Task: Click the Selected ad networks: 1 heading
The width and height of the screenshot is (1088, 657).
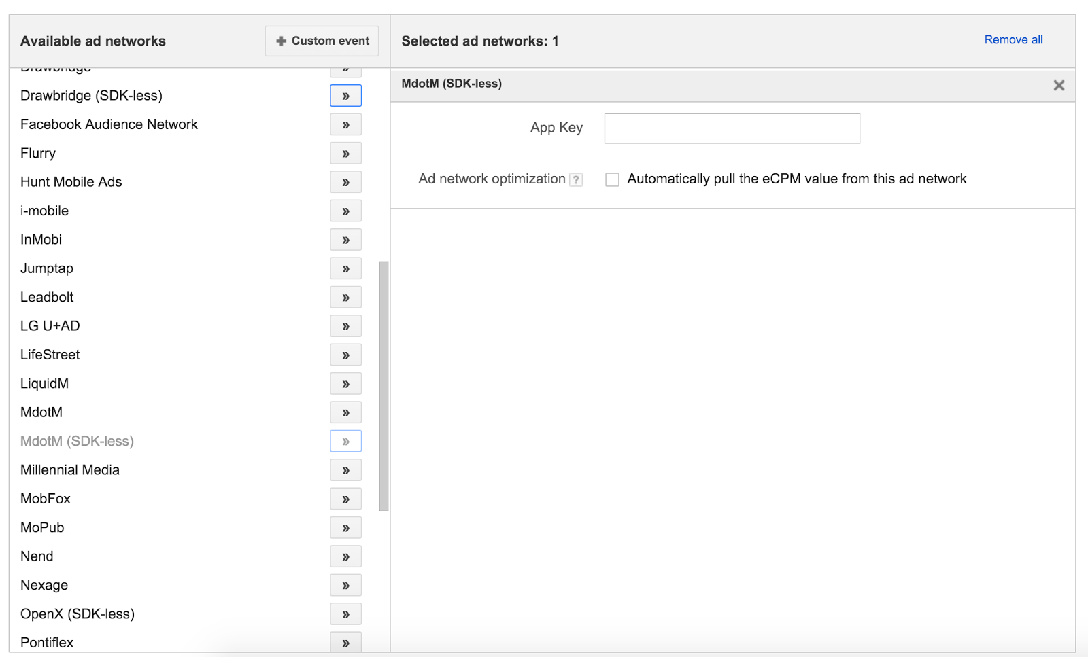Action: (480, 41)
